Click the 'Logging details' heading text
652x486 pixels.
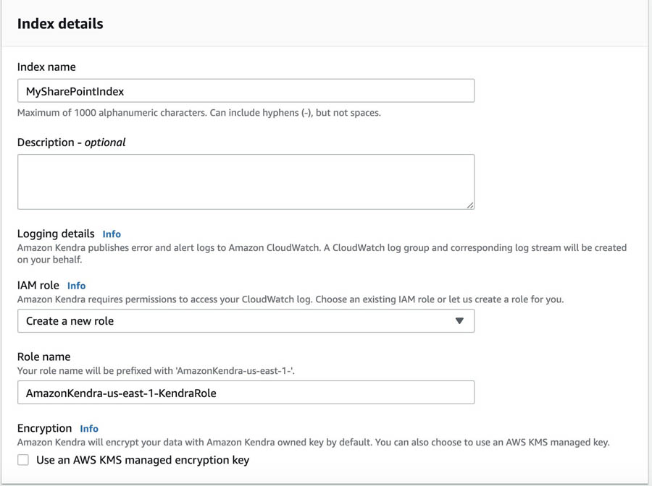coord(56,234)
